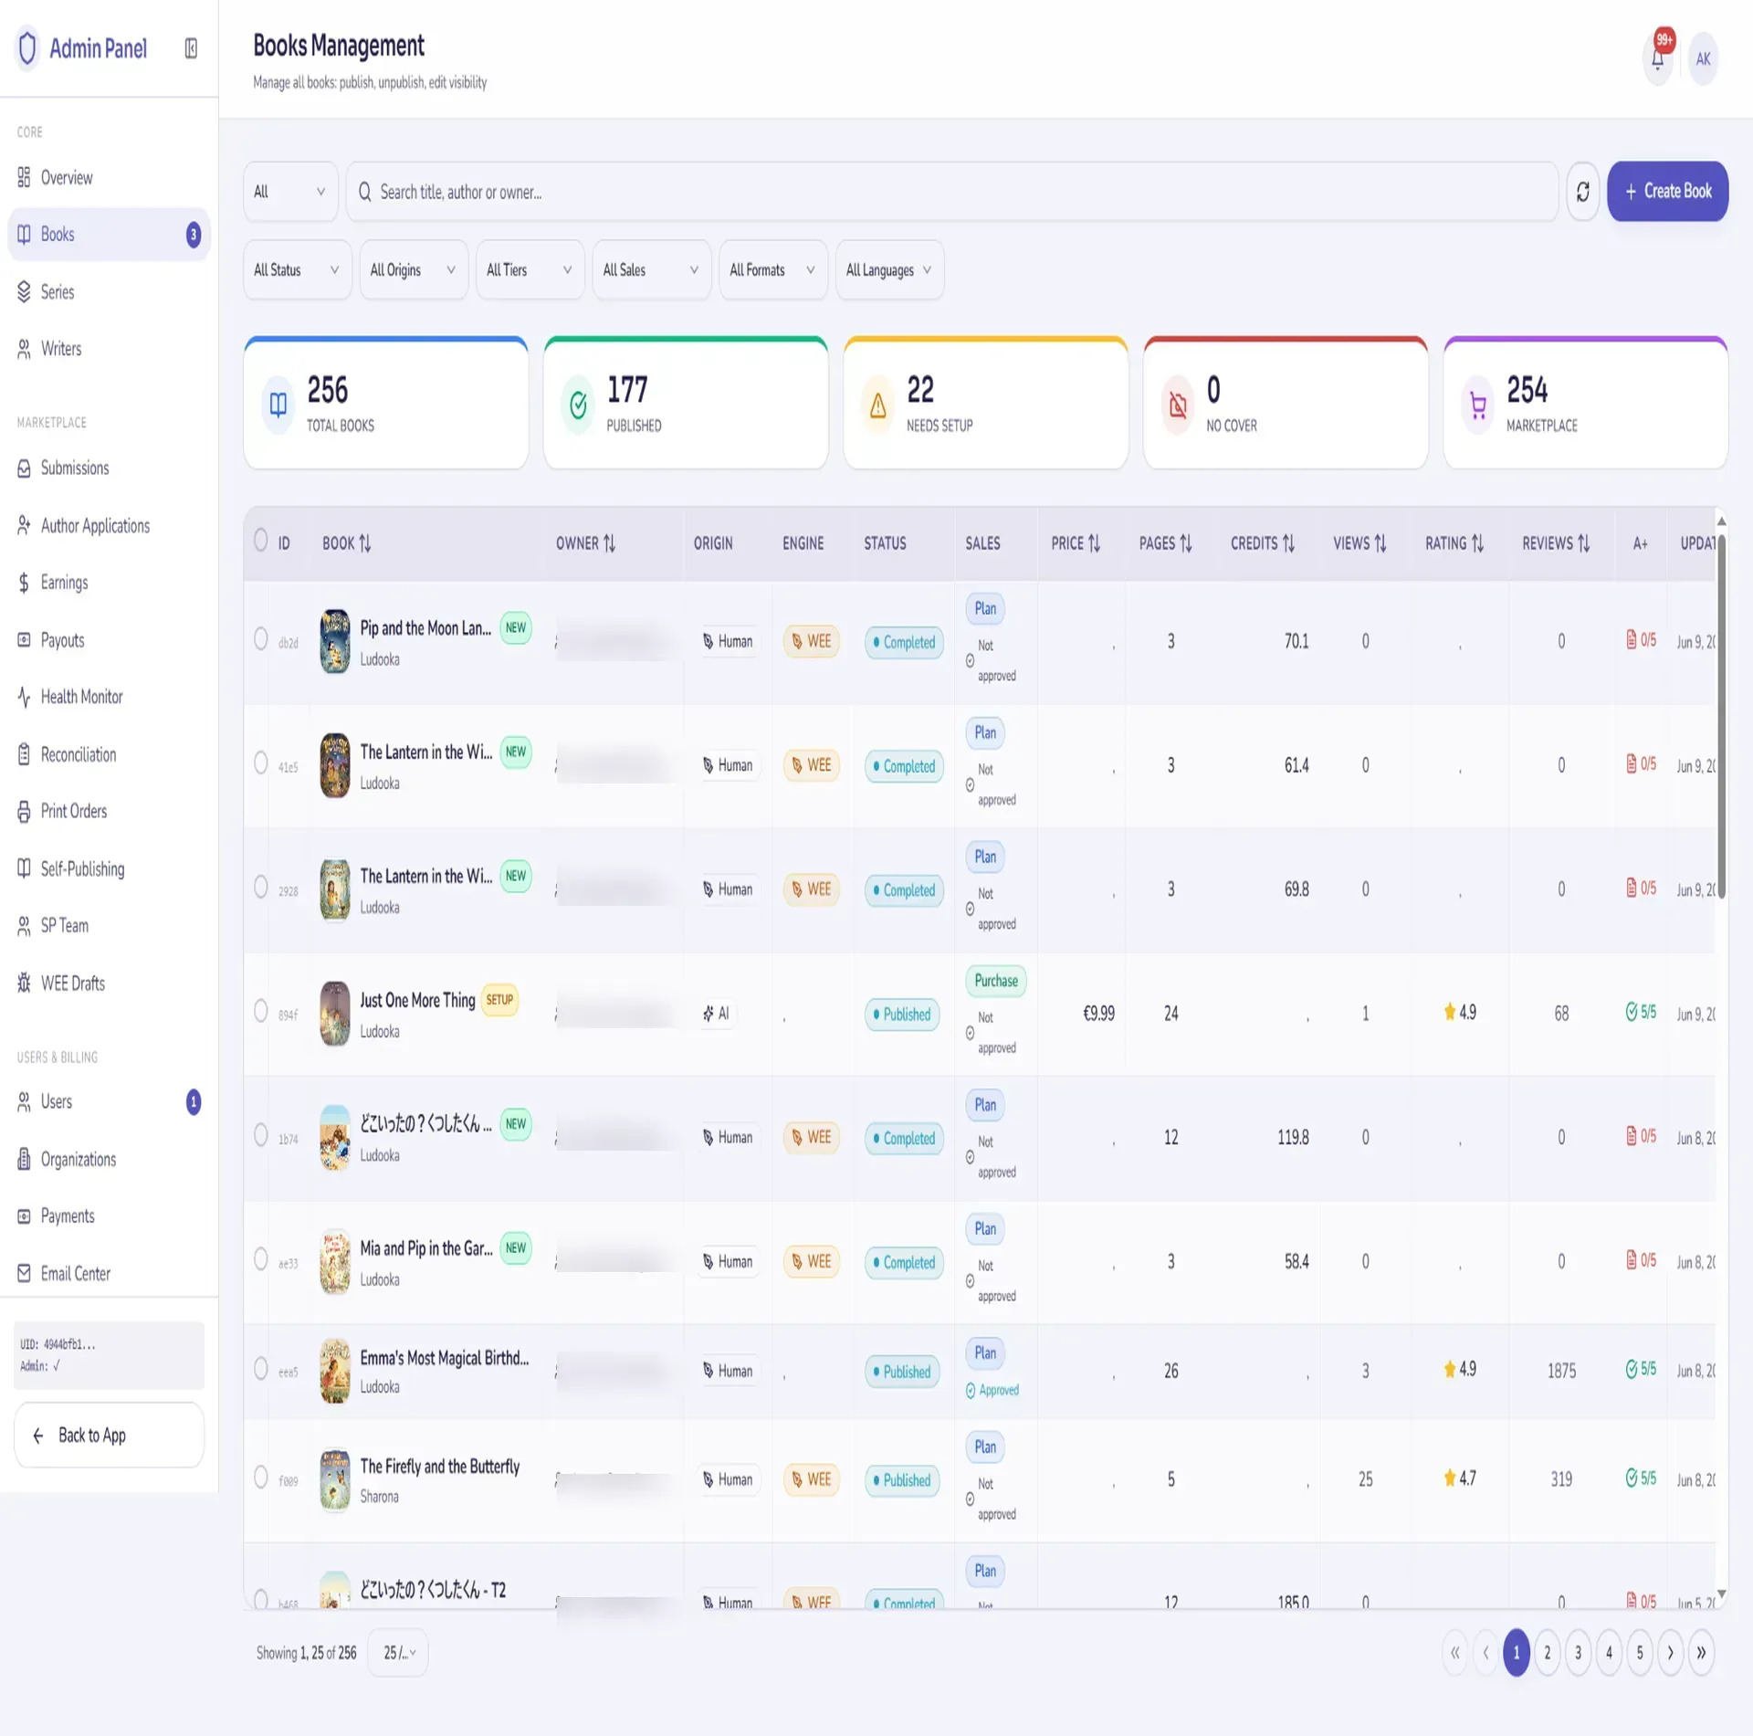Go to page 2 of results
This screenshot has height=1736, width=1753.
pyautogui.click(x=1547, y=1652)
